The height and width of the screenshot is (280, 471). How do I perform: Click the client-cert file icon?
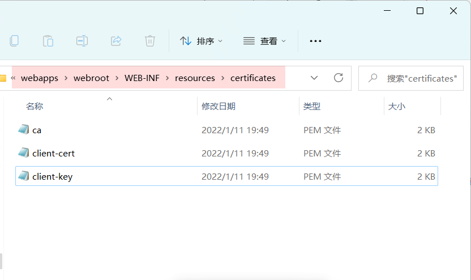point(23,152)
